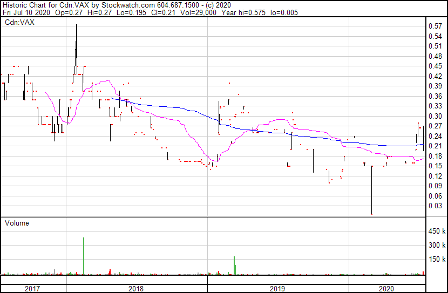Click the 300 k volume axis label
The height and width of the screenshot is (293, 448).
(436, 245)
